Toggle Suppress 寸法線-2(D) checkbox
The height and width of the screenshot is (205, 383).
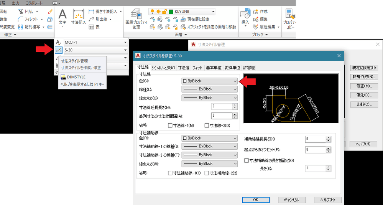tap(207, 126)
